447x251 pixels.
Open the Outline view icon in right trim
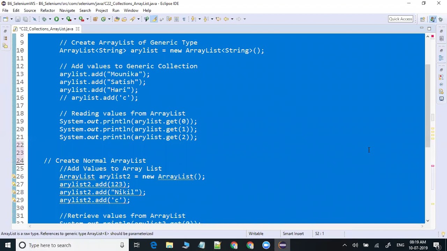pyautogui.click(x=441, y=58)
